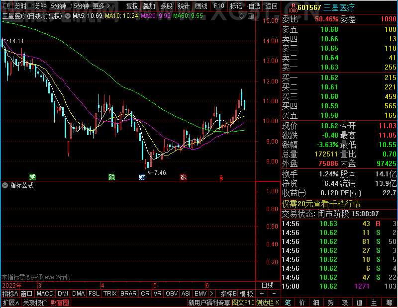Open dropdown next to 三星医疗(日线,前复权)
The height and width of the screenshot is (308, 398).
68,16
